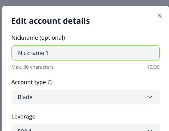
Task: Open the Account type info tooltip icon
Action: pyautogui.click(x=50, y=82)
